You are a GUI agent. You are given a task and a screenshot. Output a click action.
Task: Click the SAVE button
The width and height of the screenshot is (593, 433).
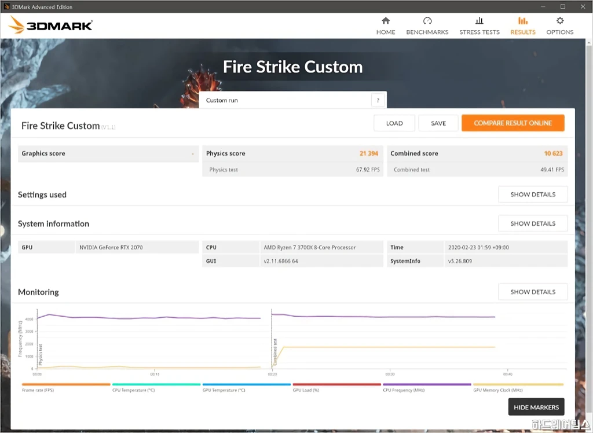point(438,123)
